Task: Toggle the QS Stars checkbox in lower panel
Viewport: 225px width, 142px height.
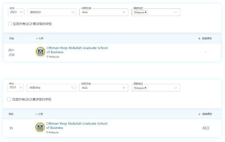Action: point(9,99)
